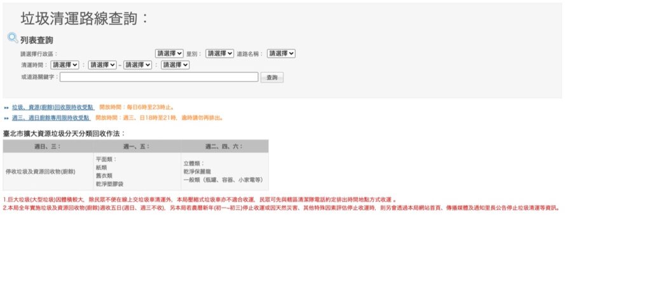
Task: Open the end minute time dropdown
Action: [175, 65]
